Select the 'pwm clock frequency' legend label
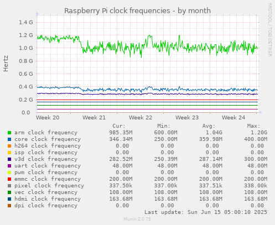 click(46, 172)
